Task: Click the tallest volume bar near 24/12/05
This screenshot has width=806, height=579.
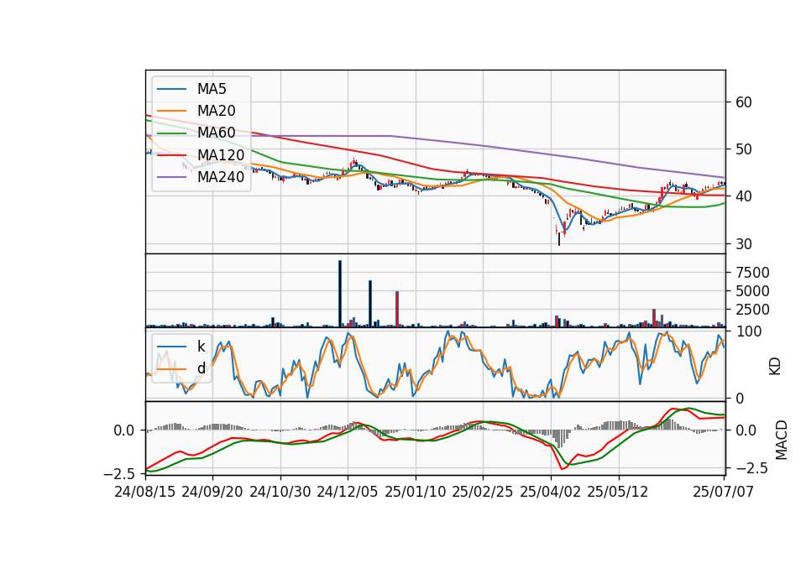Action: (340, 294)
